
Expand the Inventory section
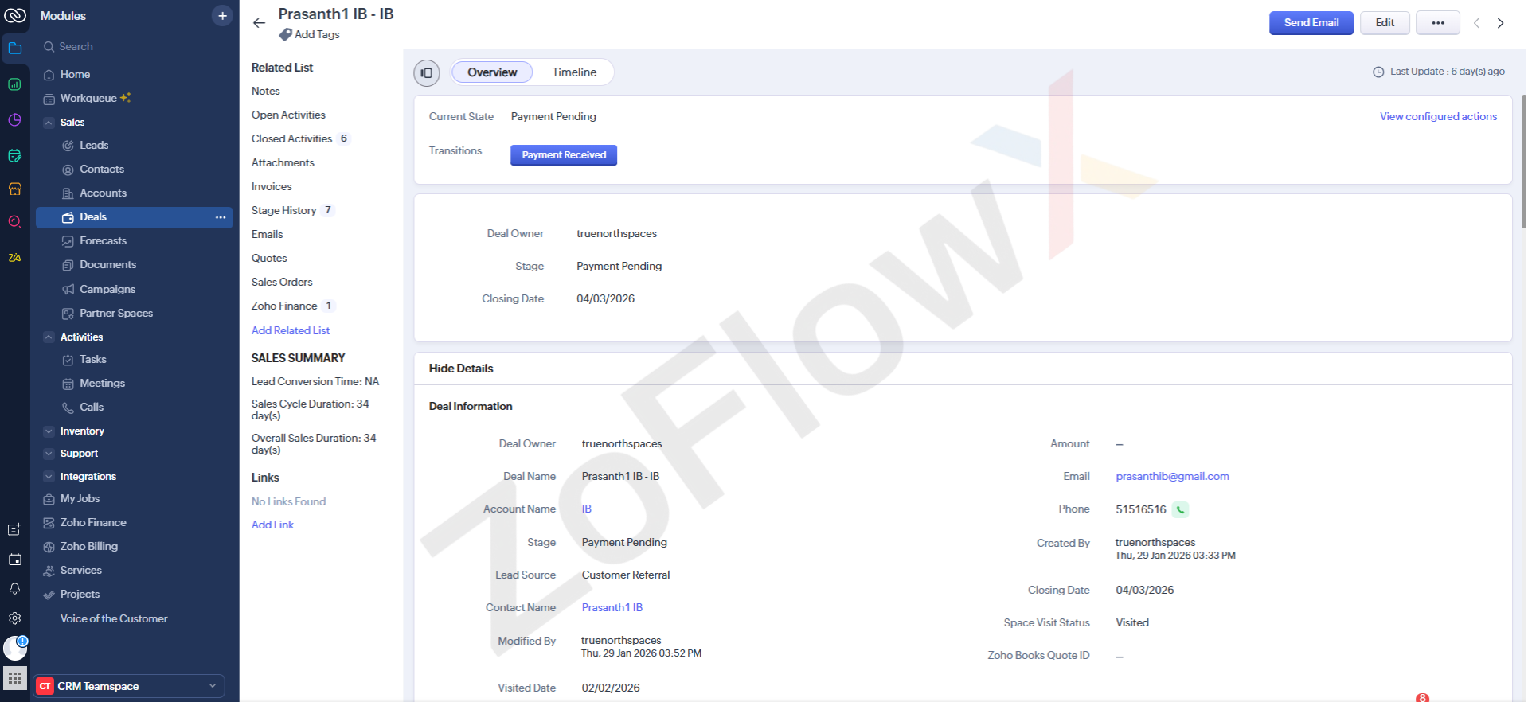pos(49,431)
